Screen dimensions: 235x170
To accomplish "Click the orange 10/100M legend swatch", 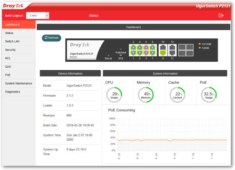I will point(200,44).
